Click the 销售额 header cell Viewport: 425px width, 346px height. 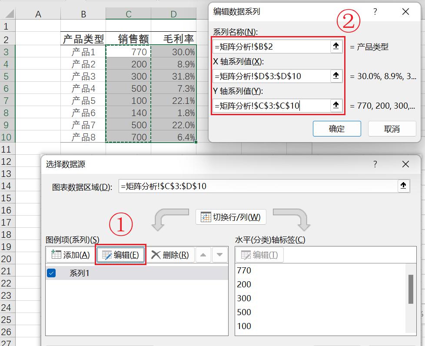[x=128, y=39]
